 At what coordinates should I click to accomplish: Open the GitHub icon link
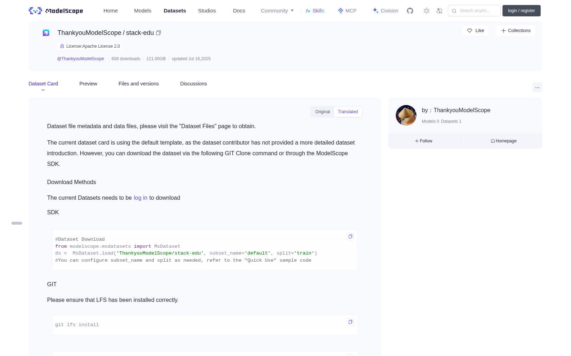[410, 11]
